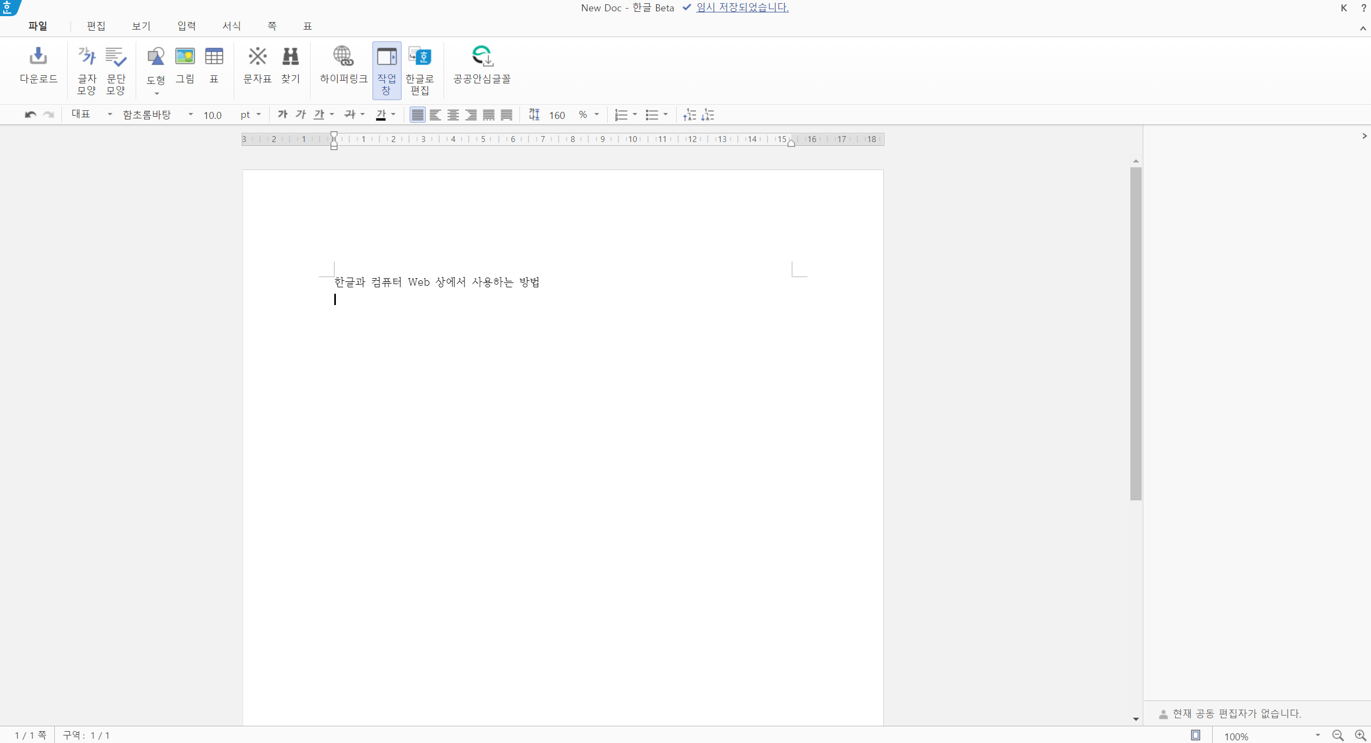Toggle bold text formatting
The image size is (1371, 743).
pos(283,115)
